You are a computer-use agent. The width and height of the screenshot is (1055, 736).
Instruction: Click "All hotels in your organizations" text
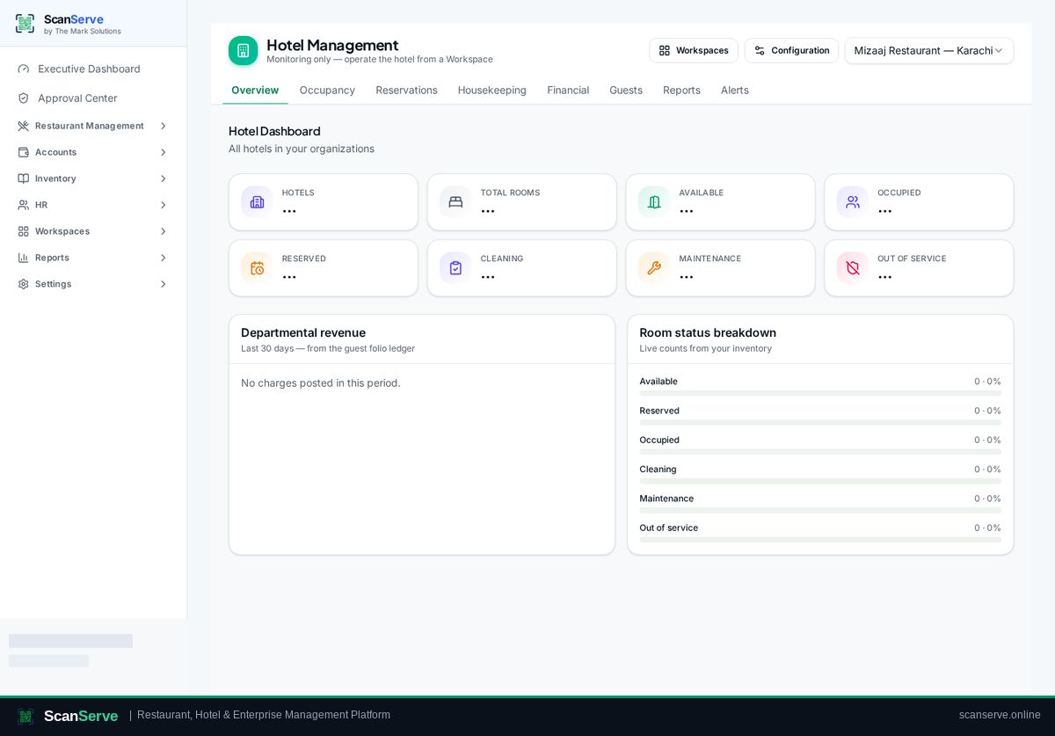pyautogui.click(x=302, y=149)
